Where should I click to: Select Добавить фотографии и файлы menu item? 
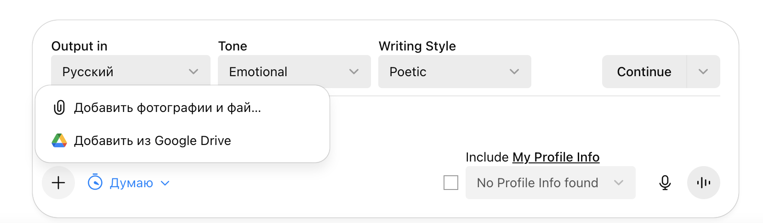pyautogui.click(x=167, y=108)
